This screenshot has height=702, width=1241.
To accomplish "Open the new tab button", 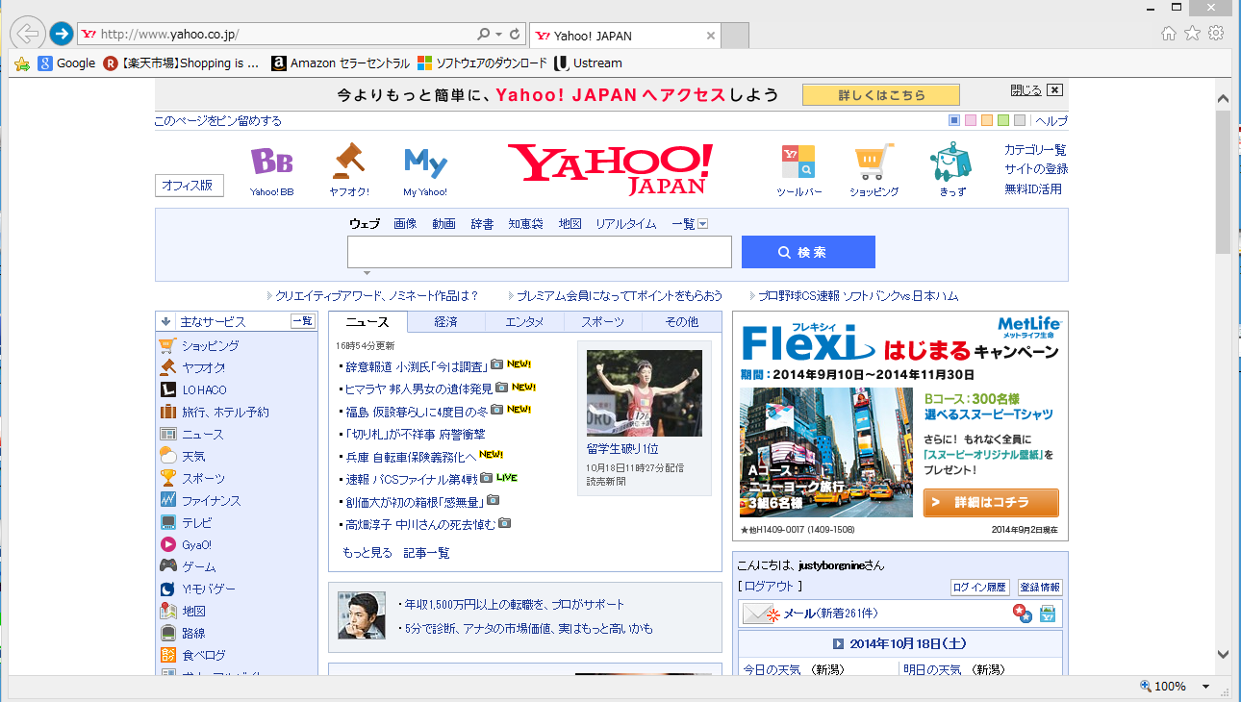I will click(x=735, y=36).
